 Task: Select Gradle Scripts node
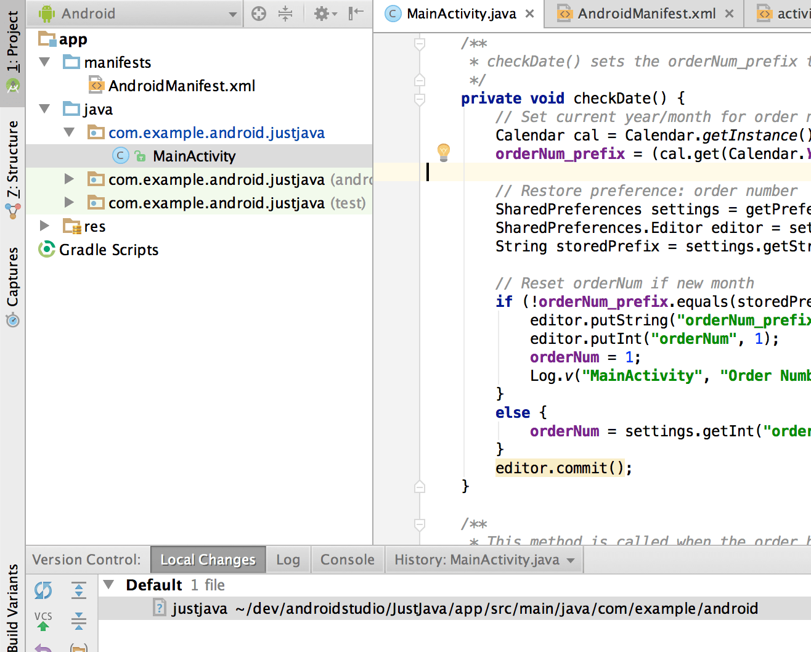point(199,250)
